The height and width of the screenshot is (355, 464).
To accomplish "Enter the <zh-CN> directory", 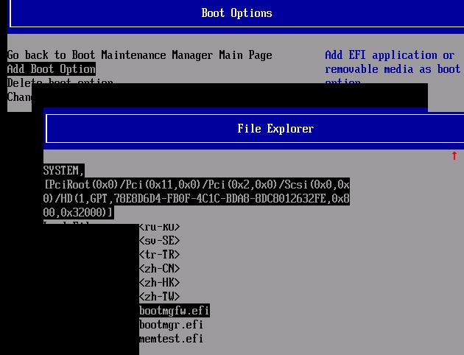I will [x=159, y=269].
